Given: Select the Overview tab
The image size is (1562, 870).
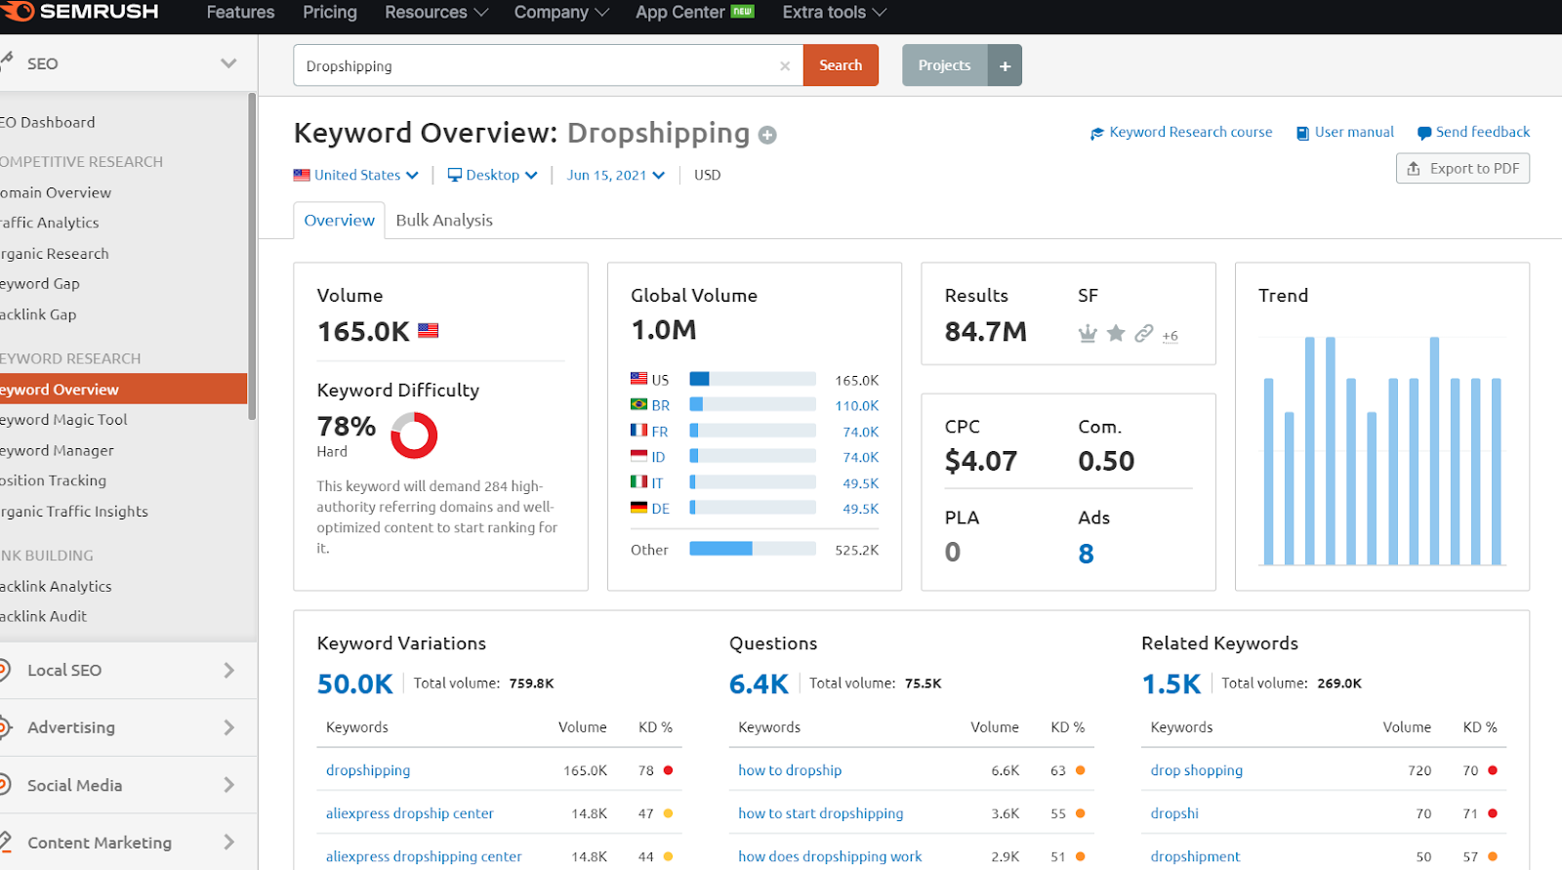Looking at the screenshot, I should coord(339,221).
